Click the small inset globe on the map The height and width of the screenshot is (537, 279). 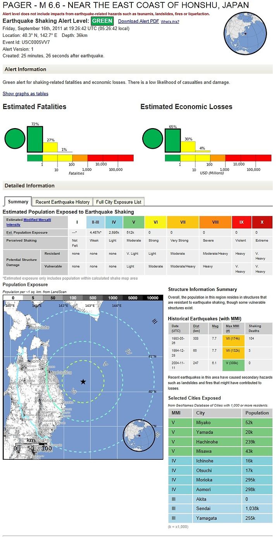point(139,436)
